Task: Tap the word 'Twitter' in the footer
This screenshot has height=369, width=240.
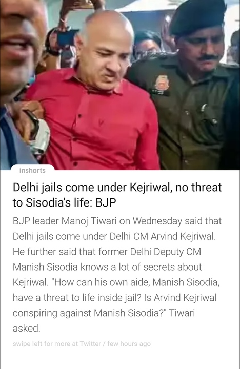Action: pyautogui.click(x=90, y=344)
